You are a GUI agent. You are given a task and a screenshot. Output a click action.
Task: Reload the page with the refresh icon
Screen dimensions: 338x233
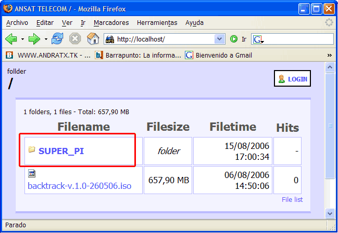point(57,39)
